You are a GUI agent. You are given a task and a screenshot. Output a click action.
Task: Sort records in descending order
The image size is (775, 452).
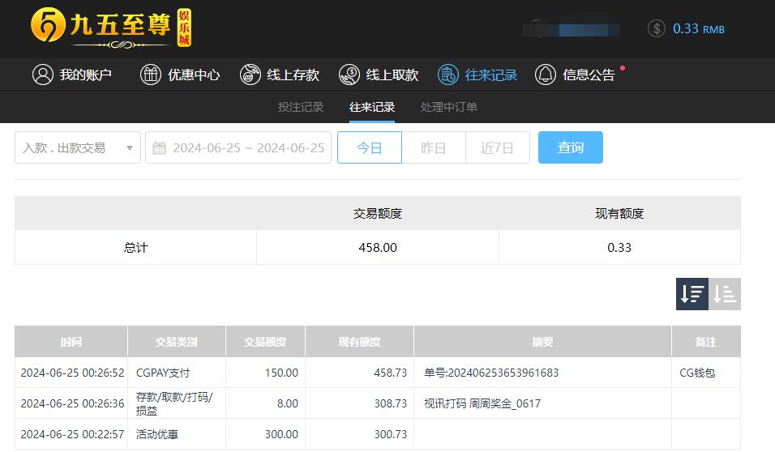point(692,294)
